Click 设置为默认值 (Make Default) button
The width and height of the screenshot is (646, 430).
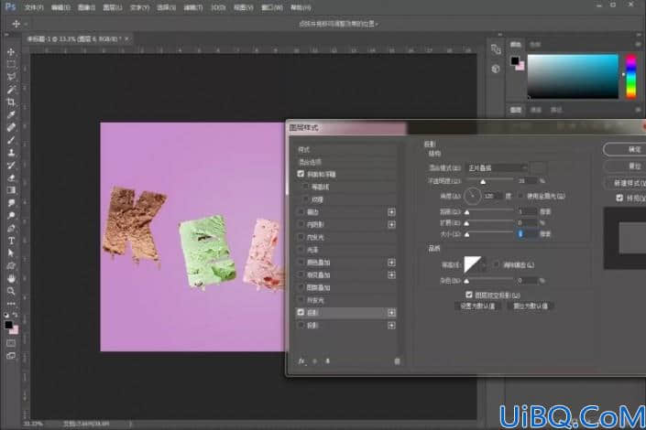[x=477, y=306]
